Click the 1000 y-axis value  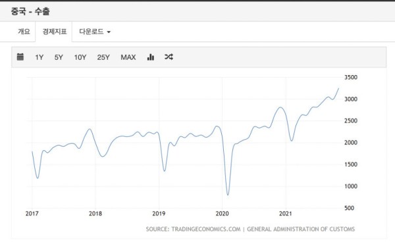click(351, 186)
